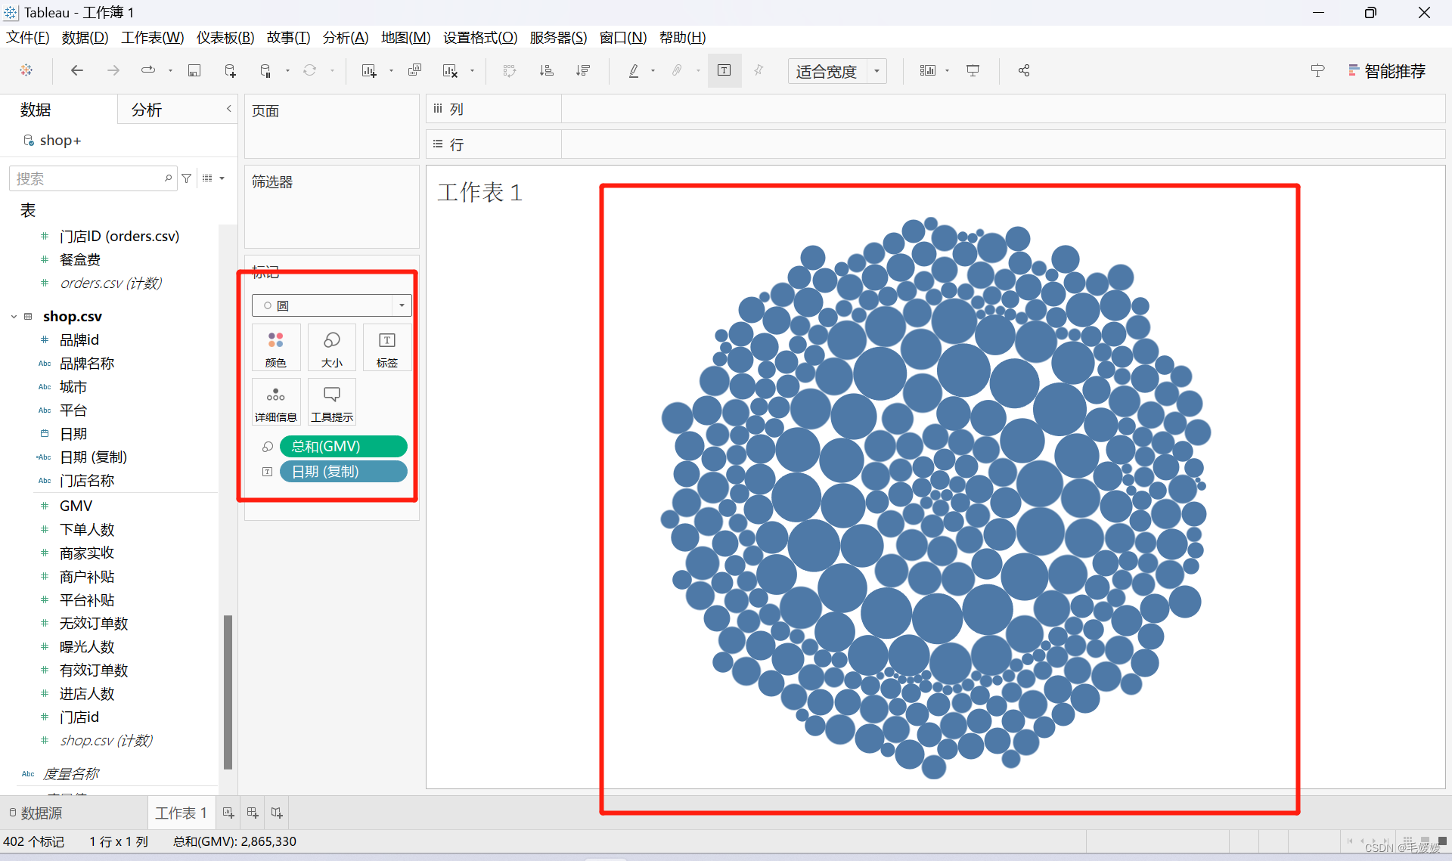
Task: Open the 文件(F) menu
Action: coord(28,37)
